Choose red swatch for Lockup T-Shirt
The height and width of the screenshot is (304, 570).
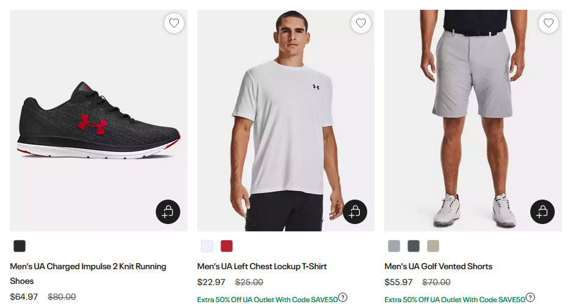click(x=227, y=246)
